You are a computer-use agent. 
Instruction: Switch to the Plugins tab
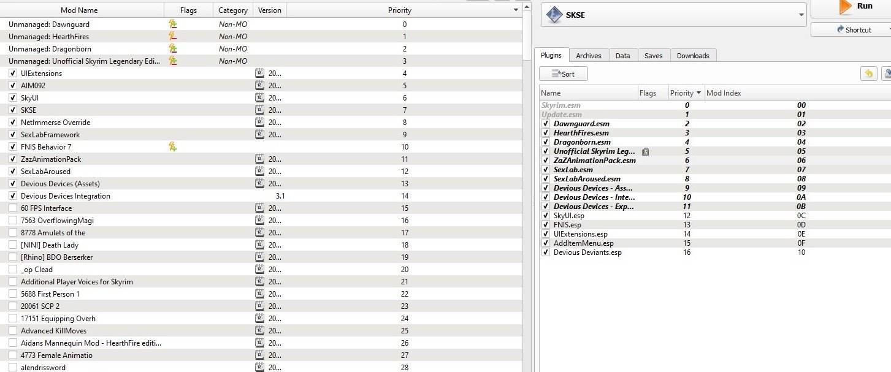tap(551, 55)
